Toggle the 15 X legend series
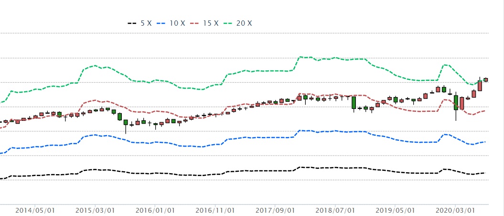Screen dimensions: 504x216 click(205, 23)
